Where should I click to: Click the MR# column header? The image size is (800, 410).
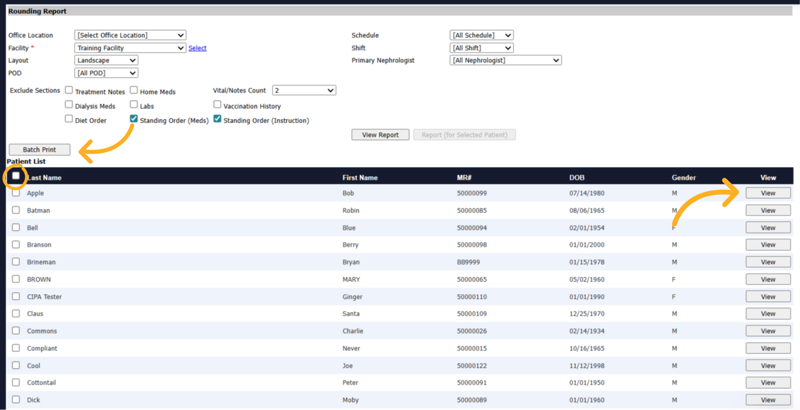pyautogui.click(x=464, y=178)
